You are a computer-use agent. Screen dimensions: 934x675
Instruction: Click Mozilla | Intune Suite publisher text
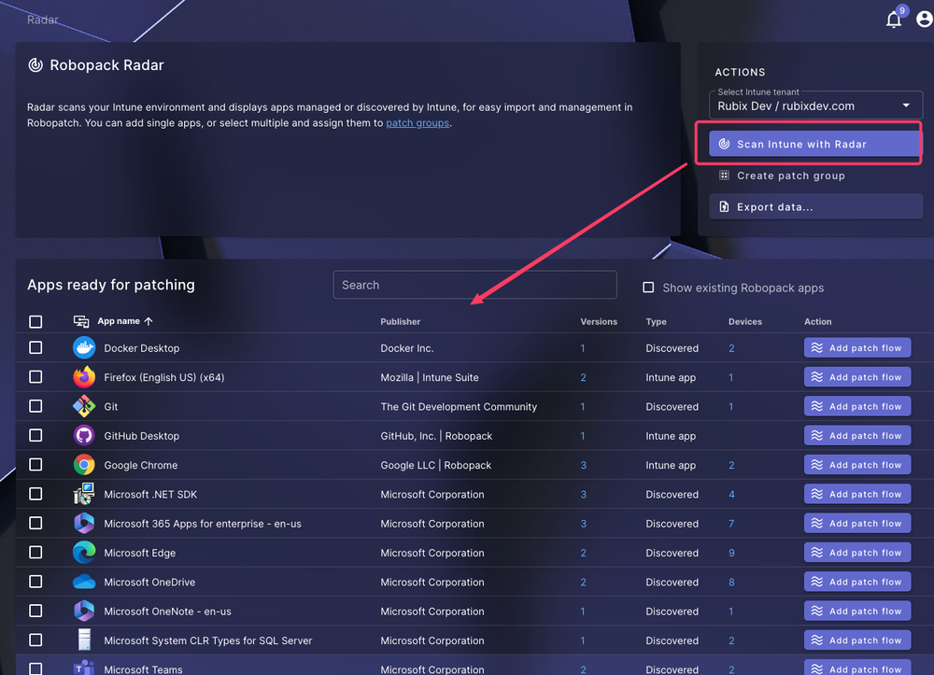tap(430, 377)
